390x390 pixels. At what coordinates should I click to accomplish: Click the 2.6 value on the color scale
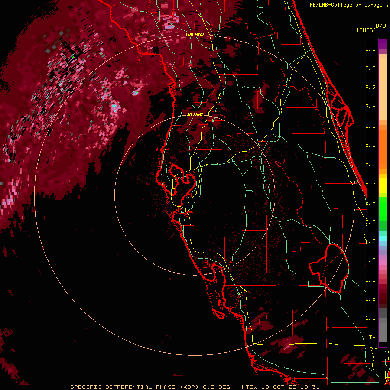(370, 222)
